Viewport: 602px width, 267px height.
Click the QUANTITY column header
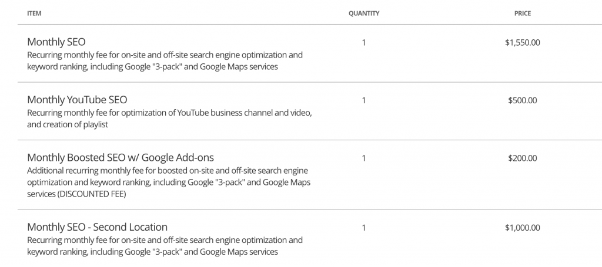(x=363, y=13)
